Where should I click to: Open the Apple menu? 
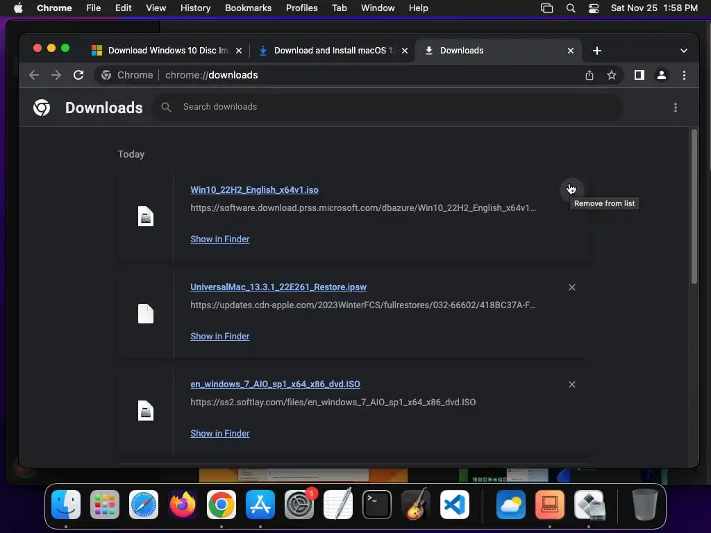click(x=18, y=8)
